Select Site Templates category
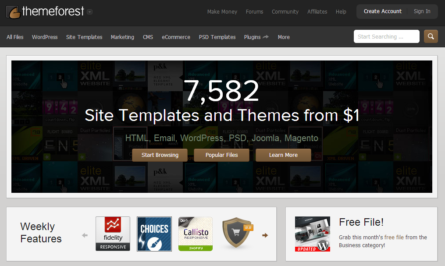Viewport: 445px width, 266px height. pos(84,37)
